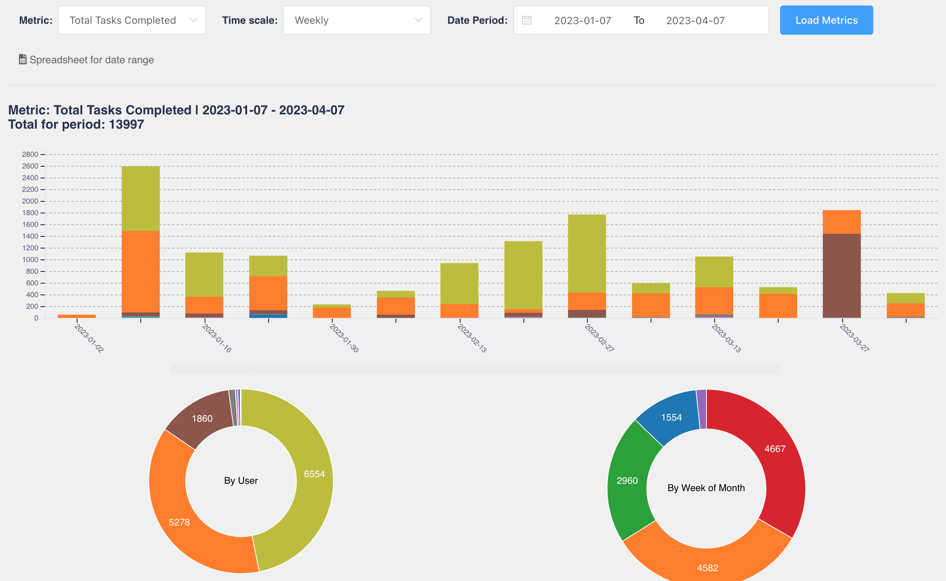946x581 pixels.
Task: Click the orange segment of the 2023-01-30 bar
Action: click(x=332, y=313)
